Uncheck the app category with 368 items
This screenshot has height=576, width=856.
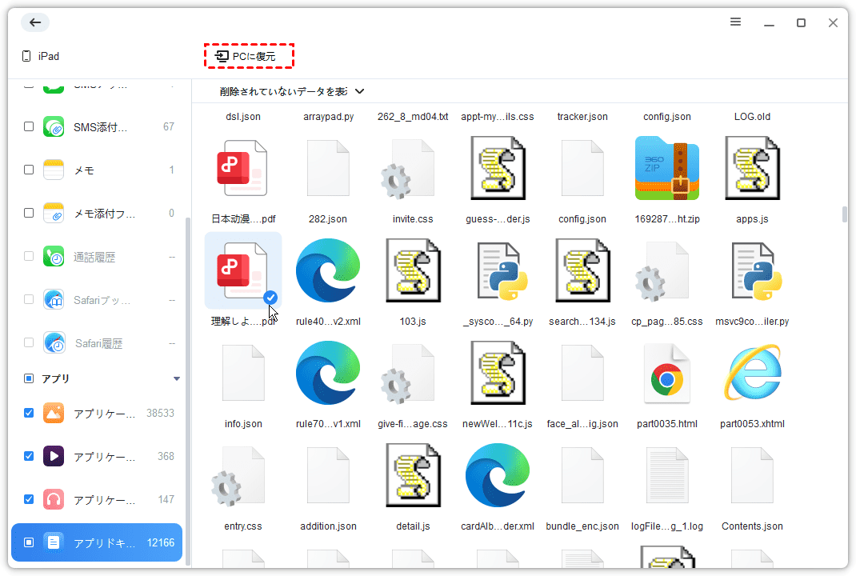point(29,456)
